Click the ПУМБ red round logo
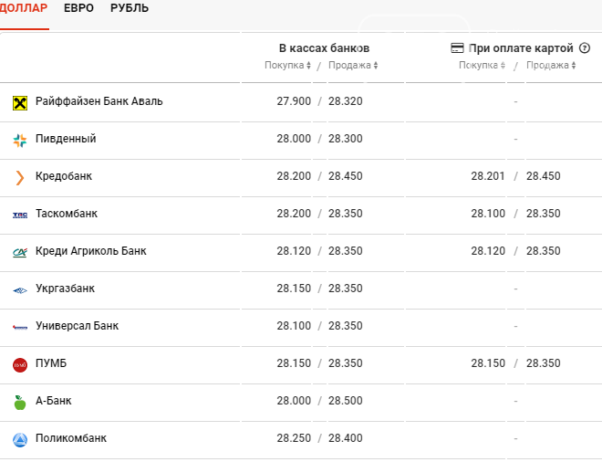This screenshot has width=602, height=462. [20, 364]
